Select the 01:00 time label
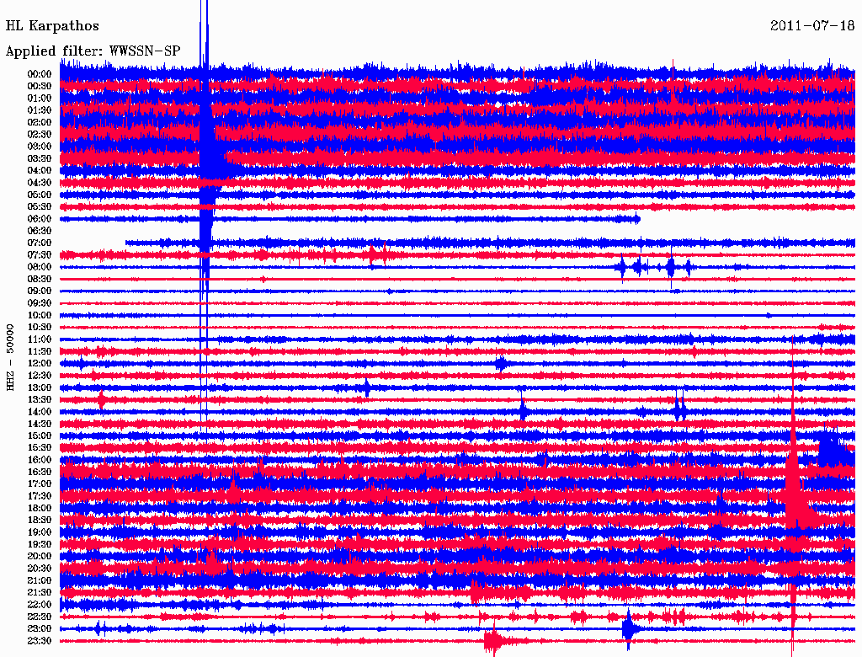862x657 pixels. point(40,98)
